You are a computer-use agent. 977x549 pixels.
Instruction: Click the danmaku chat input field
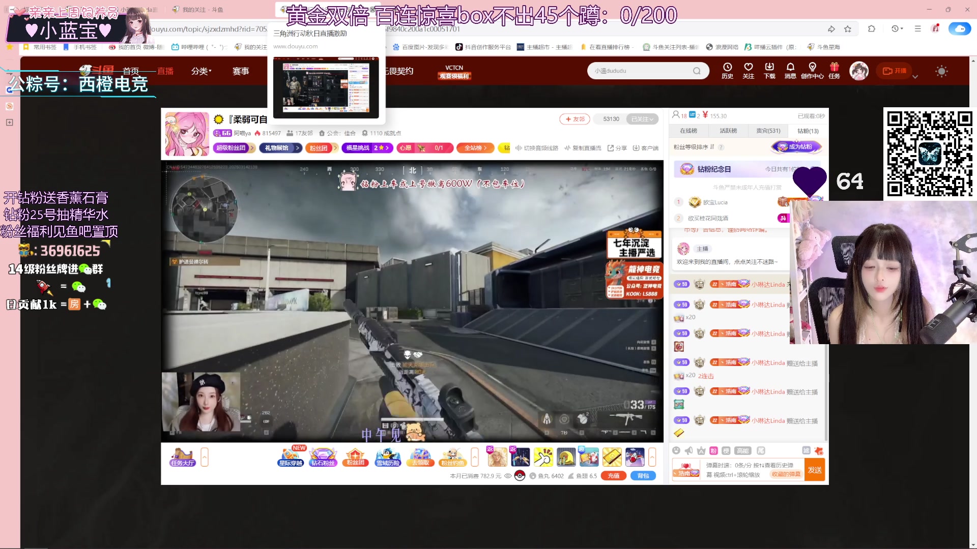752,470
